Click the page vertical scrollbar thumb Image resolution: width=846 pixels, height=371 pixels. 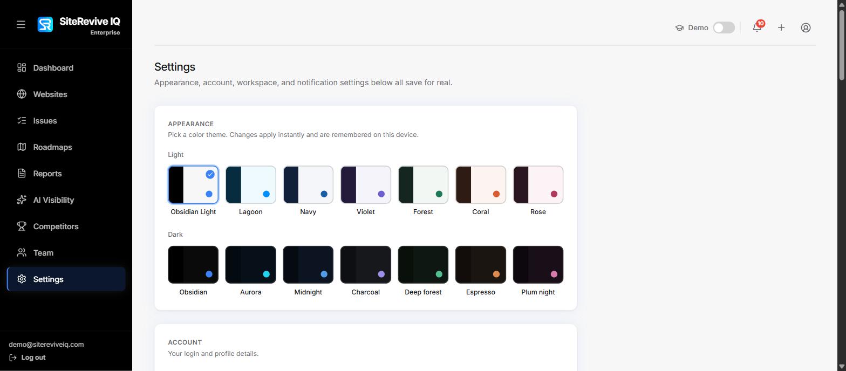tap(841, 44)
